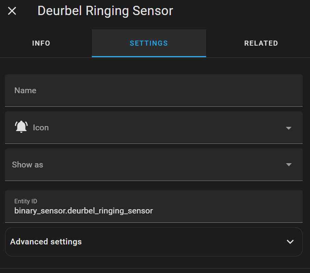Toggle the Advanced settings panel row
Image resolution: width=310 pixels, height=273 pixels.
154,242
